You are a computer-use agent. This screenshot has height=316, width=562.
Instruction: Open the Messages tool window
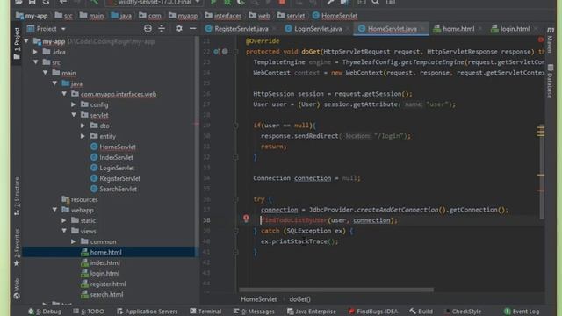pyautogui.click(x=254, y=312)
